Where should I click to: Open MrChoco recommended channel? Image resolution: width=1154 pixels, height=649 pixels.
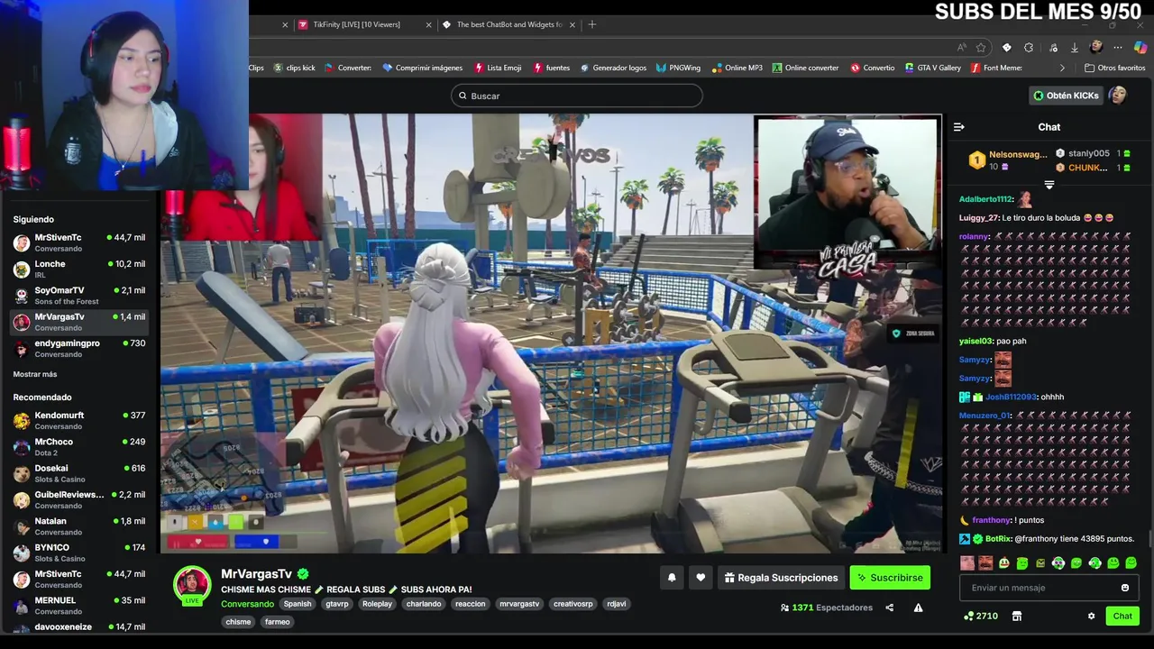click(78, 446)
